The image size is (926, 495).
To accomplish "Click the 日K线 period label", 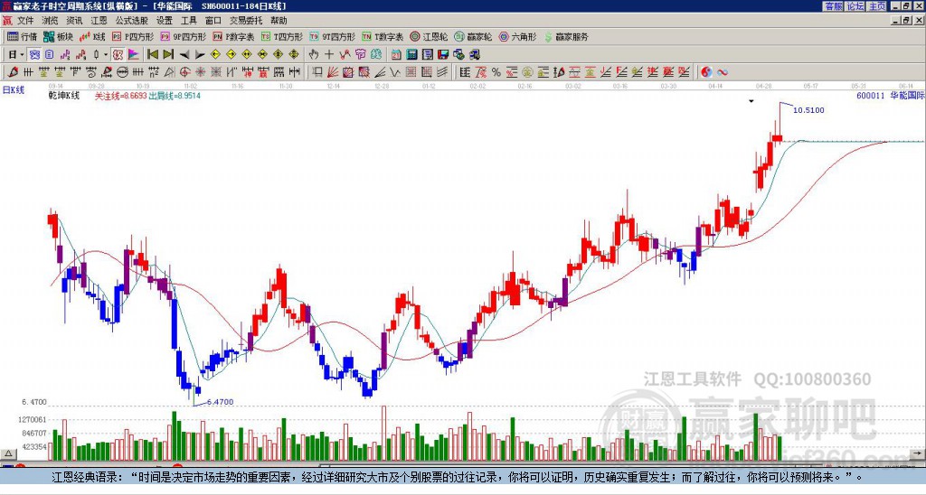I will click(14, 89).
